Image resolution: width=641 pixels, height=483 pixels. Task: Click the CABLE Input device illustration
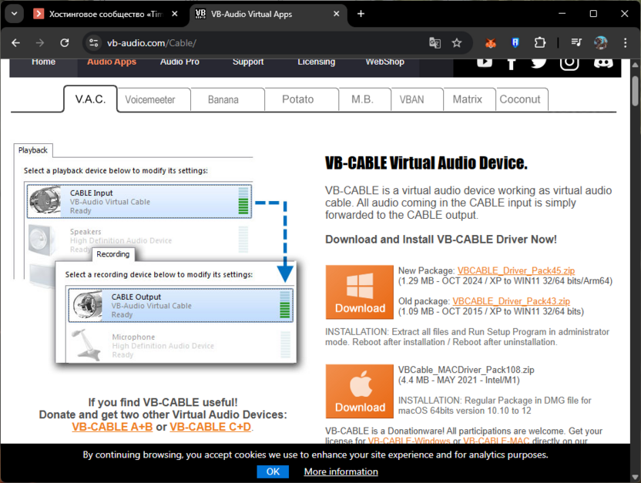(x=139, y=202)
